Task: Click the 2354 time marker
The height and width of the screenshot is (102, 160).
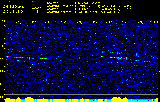Action: pyautogui.click(x=63, y=22)
